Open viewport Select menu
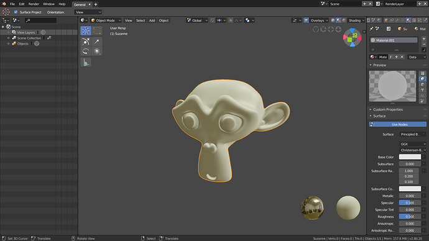This screenshot has height=241, width=429. coord(141,20)
